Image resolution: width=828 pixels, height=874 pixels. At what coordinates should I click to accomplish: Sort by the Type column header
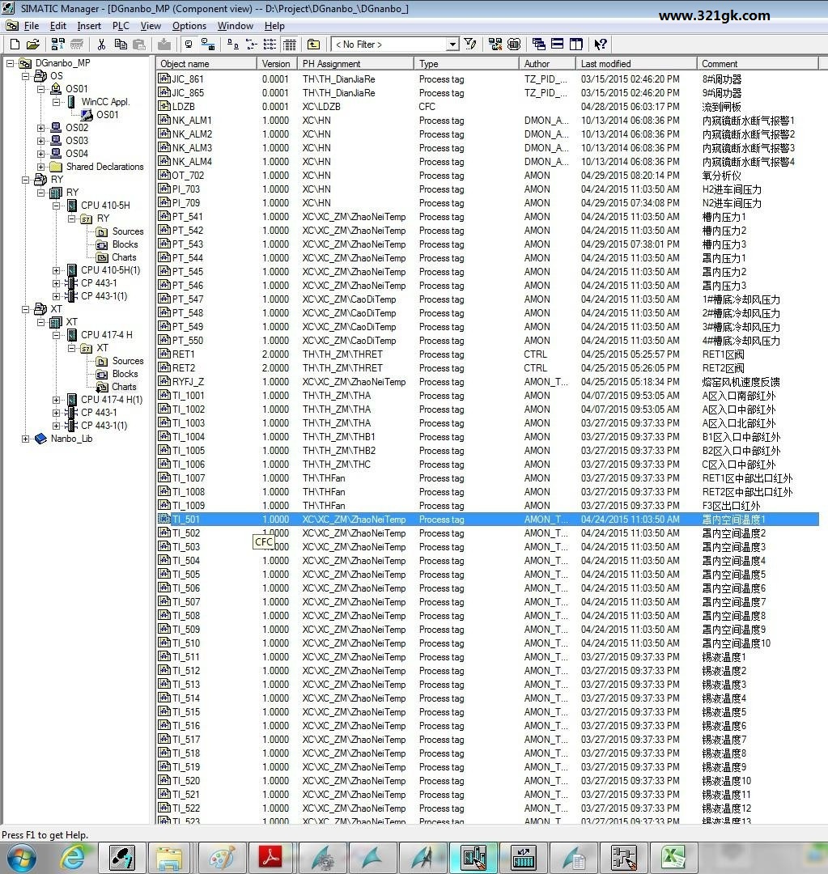click(467, 64)
